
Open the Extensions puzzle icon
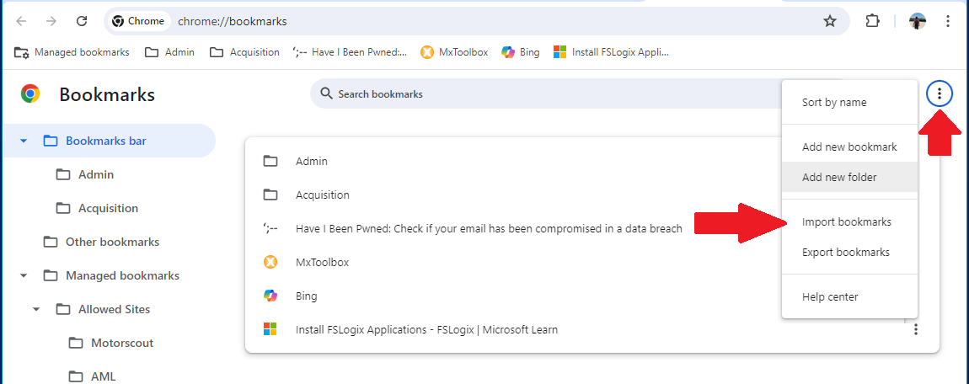pos(872,21)
